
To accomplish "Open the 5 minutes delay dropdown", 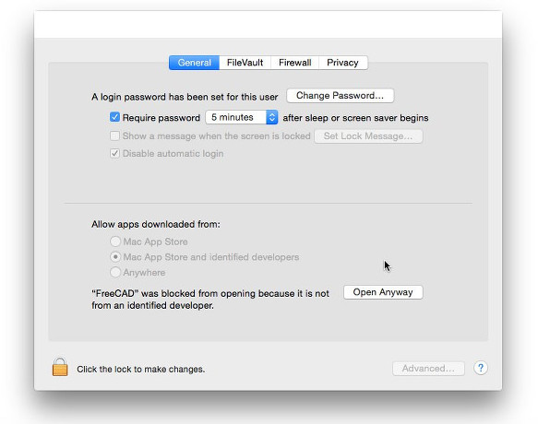I will coord(242,117).
